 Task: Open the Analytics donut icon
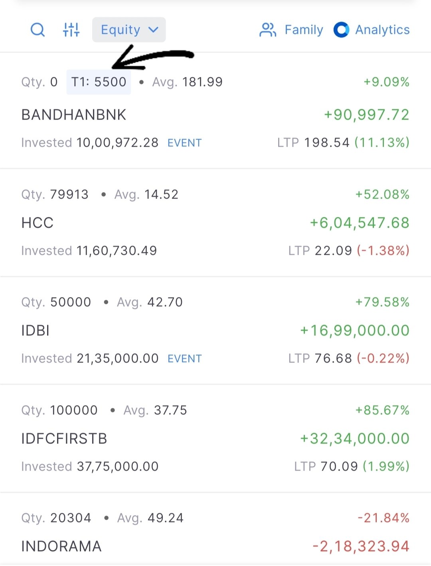(341, 30)
